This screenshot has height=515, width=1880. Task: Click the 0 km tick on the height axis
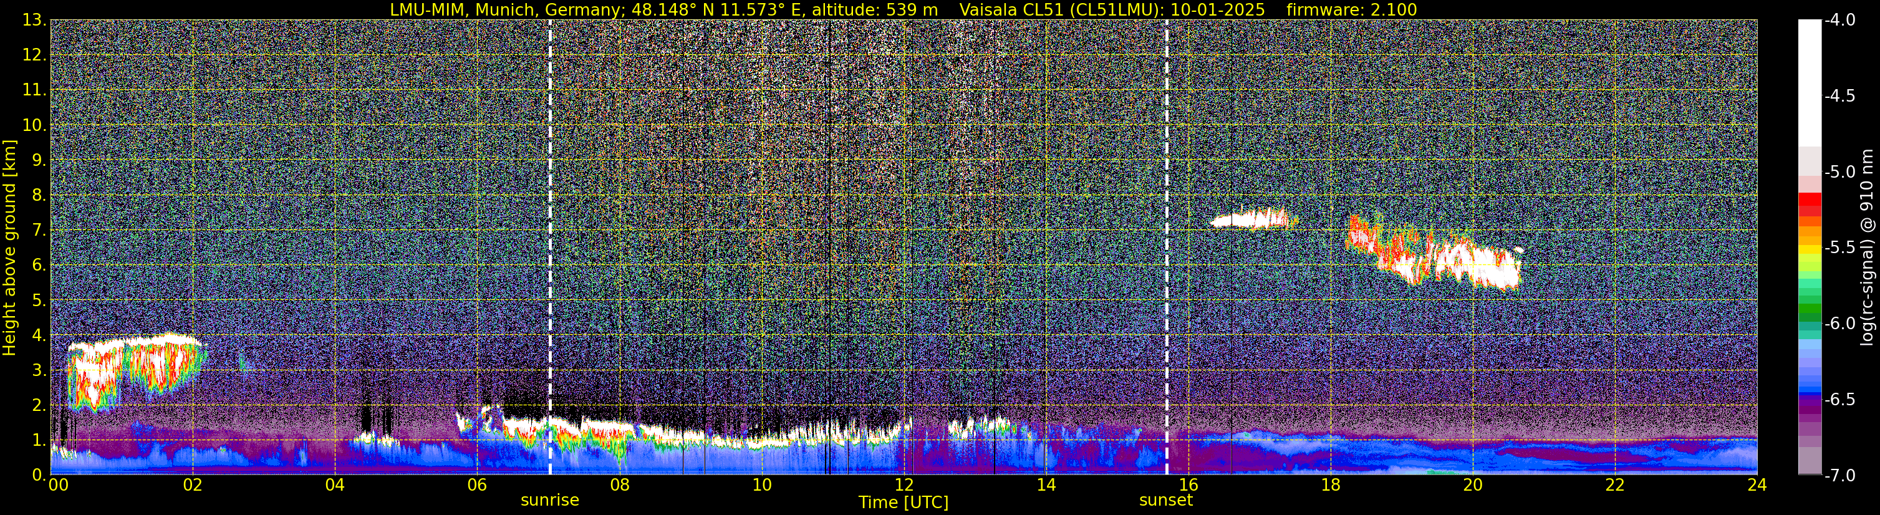click(38, 475)
